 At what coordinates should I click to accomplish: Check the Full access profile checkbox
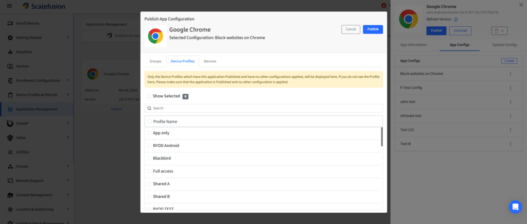point(149,171)
